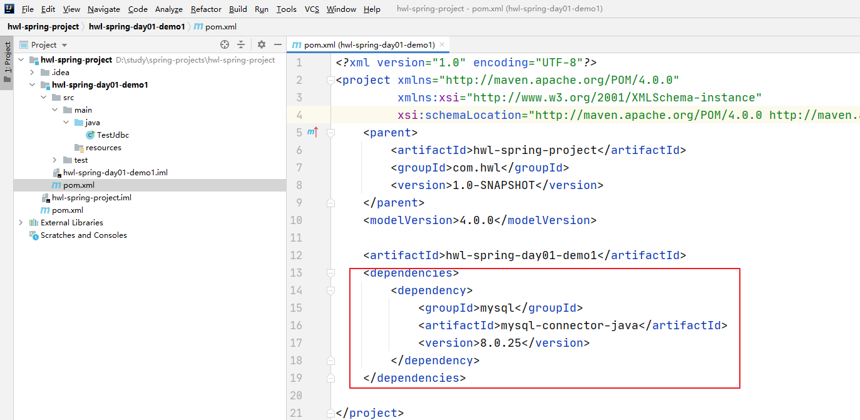Open the Window menu

point(341,9)
